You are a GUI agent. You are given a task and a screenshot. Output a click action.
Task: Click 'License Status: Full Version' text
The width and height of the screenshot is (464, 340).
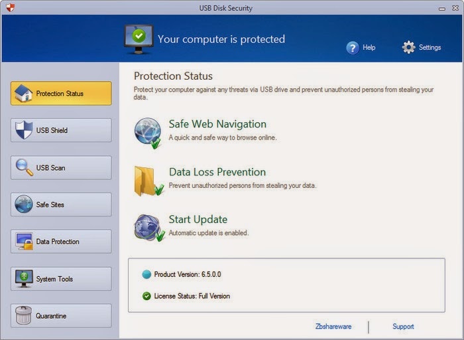pyautogui.click(x=192, y=296)
